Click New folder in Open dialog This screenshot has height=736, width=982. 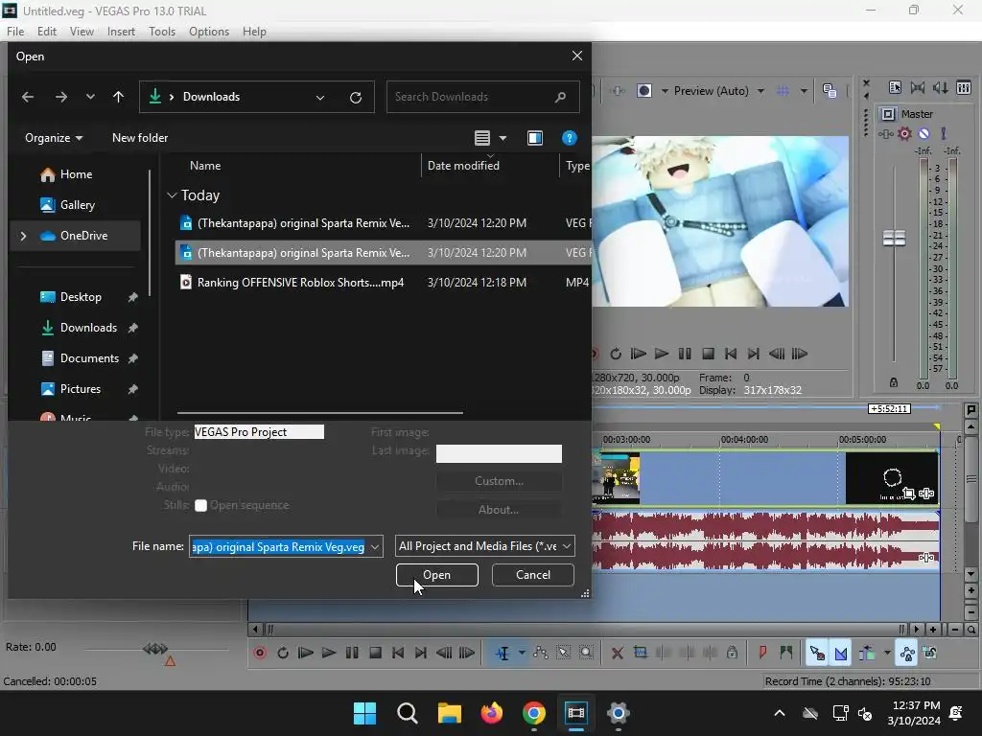140,138
